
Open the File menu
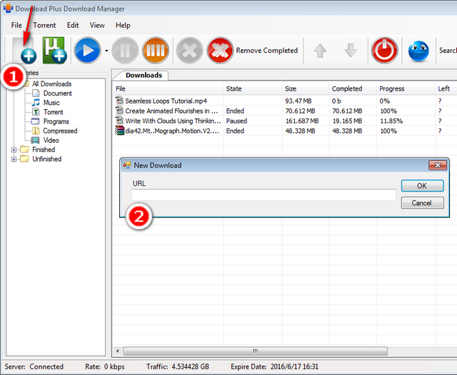pyautogui.click(x=16, y=26)
